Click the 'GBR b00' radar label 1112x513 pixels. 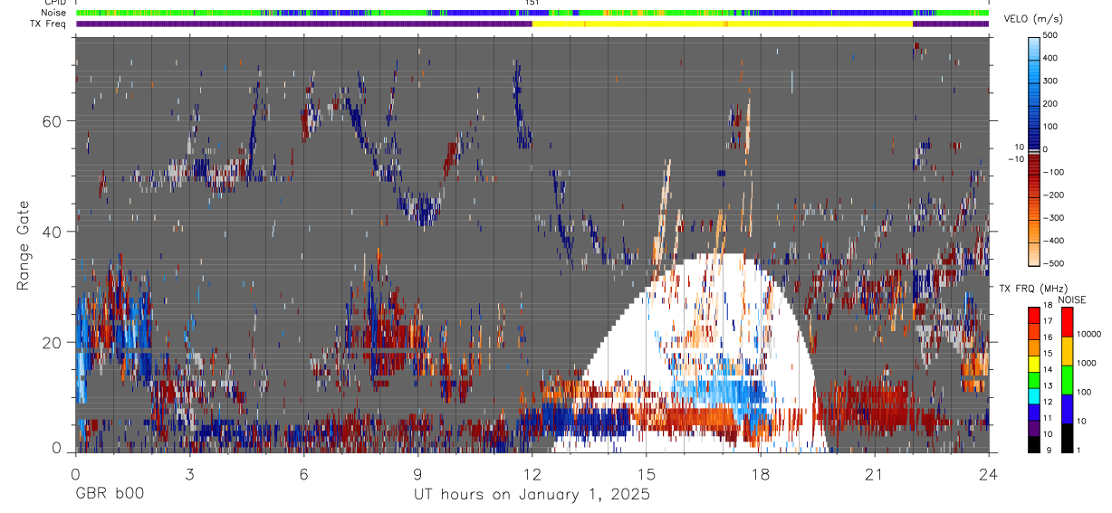pyautogui.click(x=109, y=495)
